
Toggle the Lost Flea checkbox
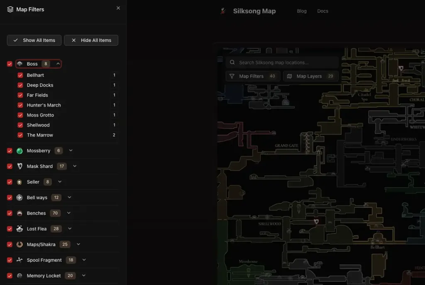click(x=10, y=229)
